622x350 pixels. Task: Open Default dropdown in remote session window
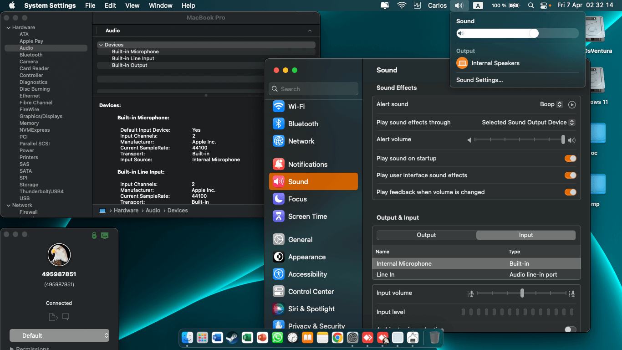59,335
